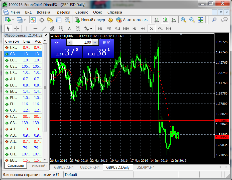Open the Вид menu
The width and height of the screenshot is (232, 180).
[x=28, y=12]
